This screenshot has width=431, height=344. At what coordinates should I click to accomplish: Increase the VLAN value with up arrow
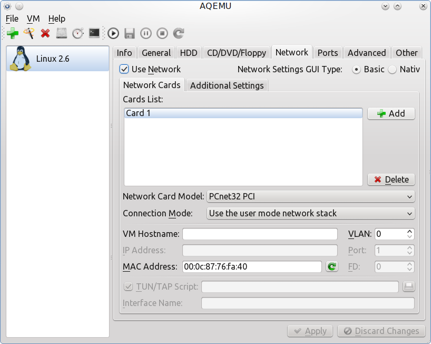pos(409,232)
